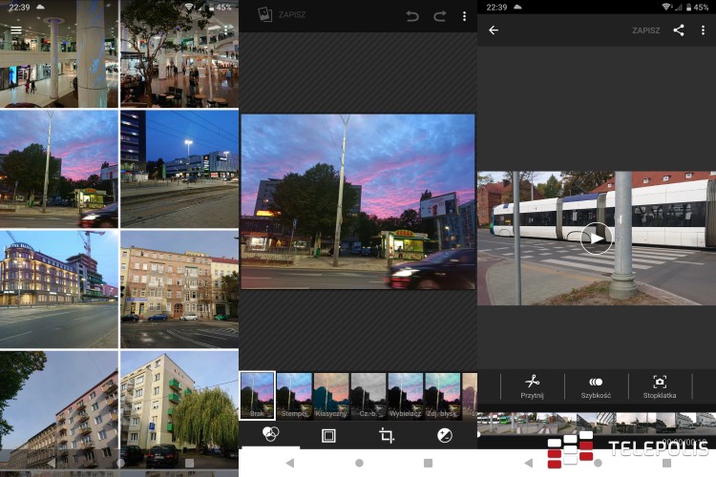Open the exposure adjustments tab
Viewport: 716px width, 477px height.
tap(444, 435)
